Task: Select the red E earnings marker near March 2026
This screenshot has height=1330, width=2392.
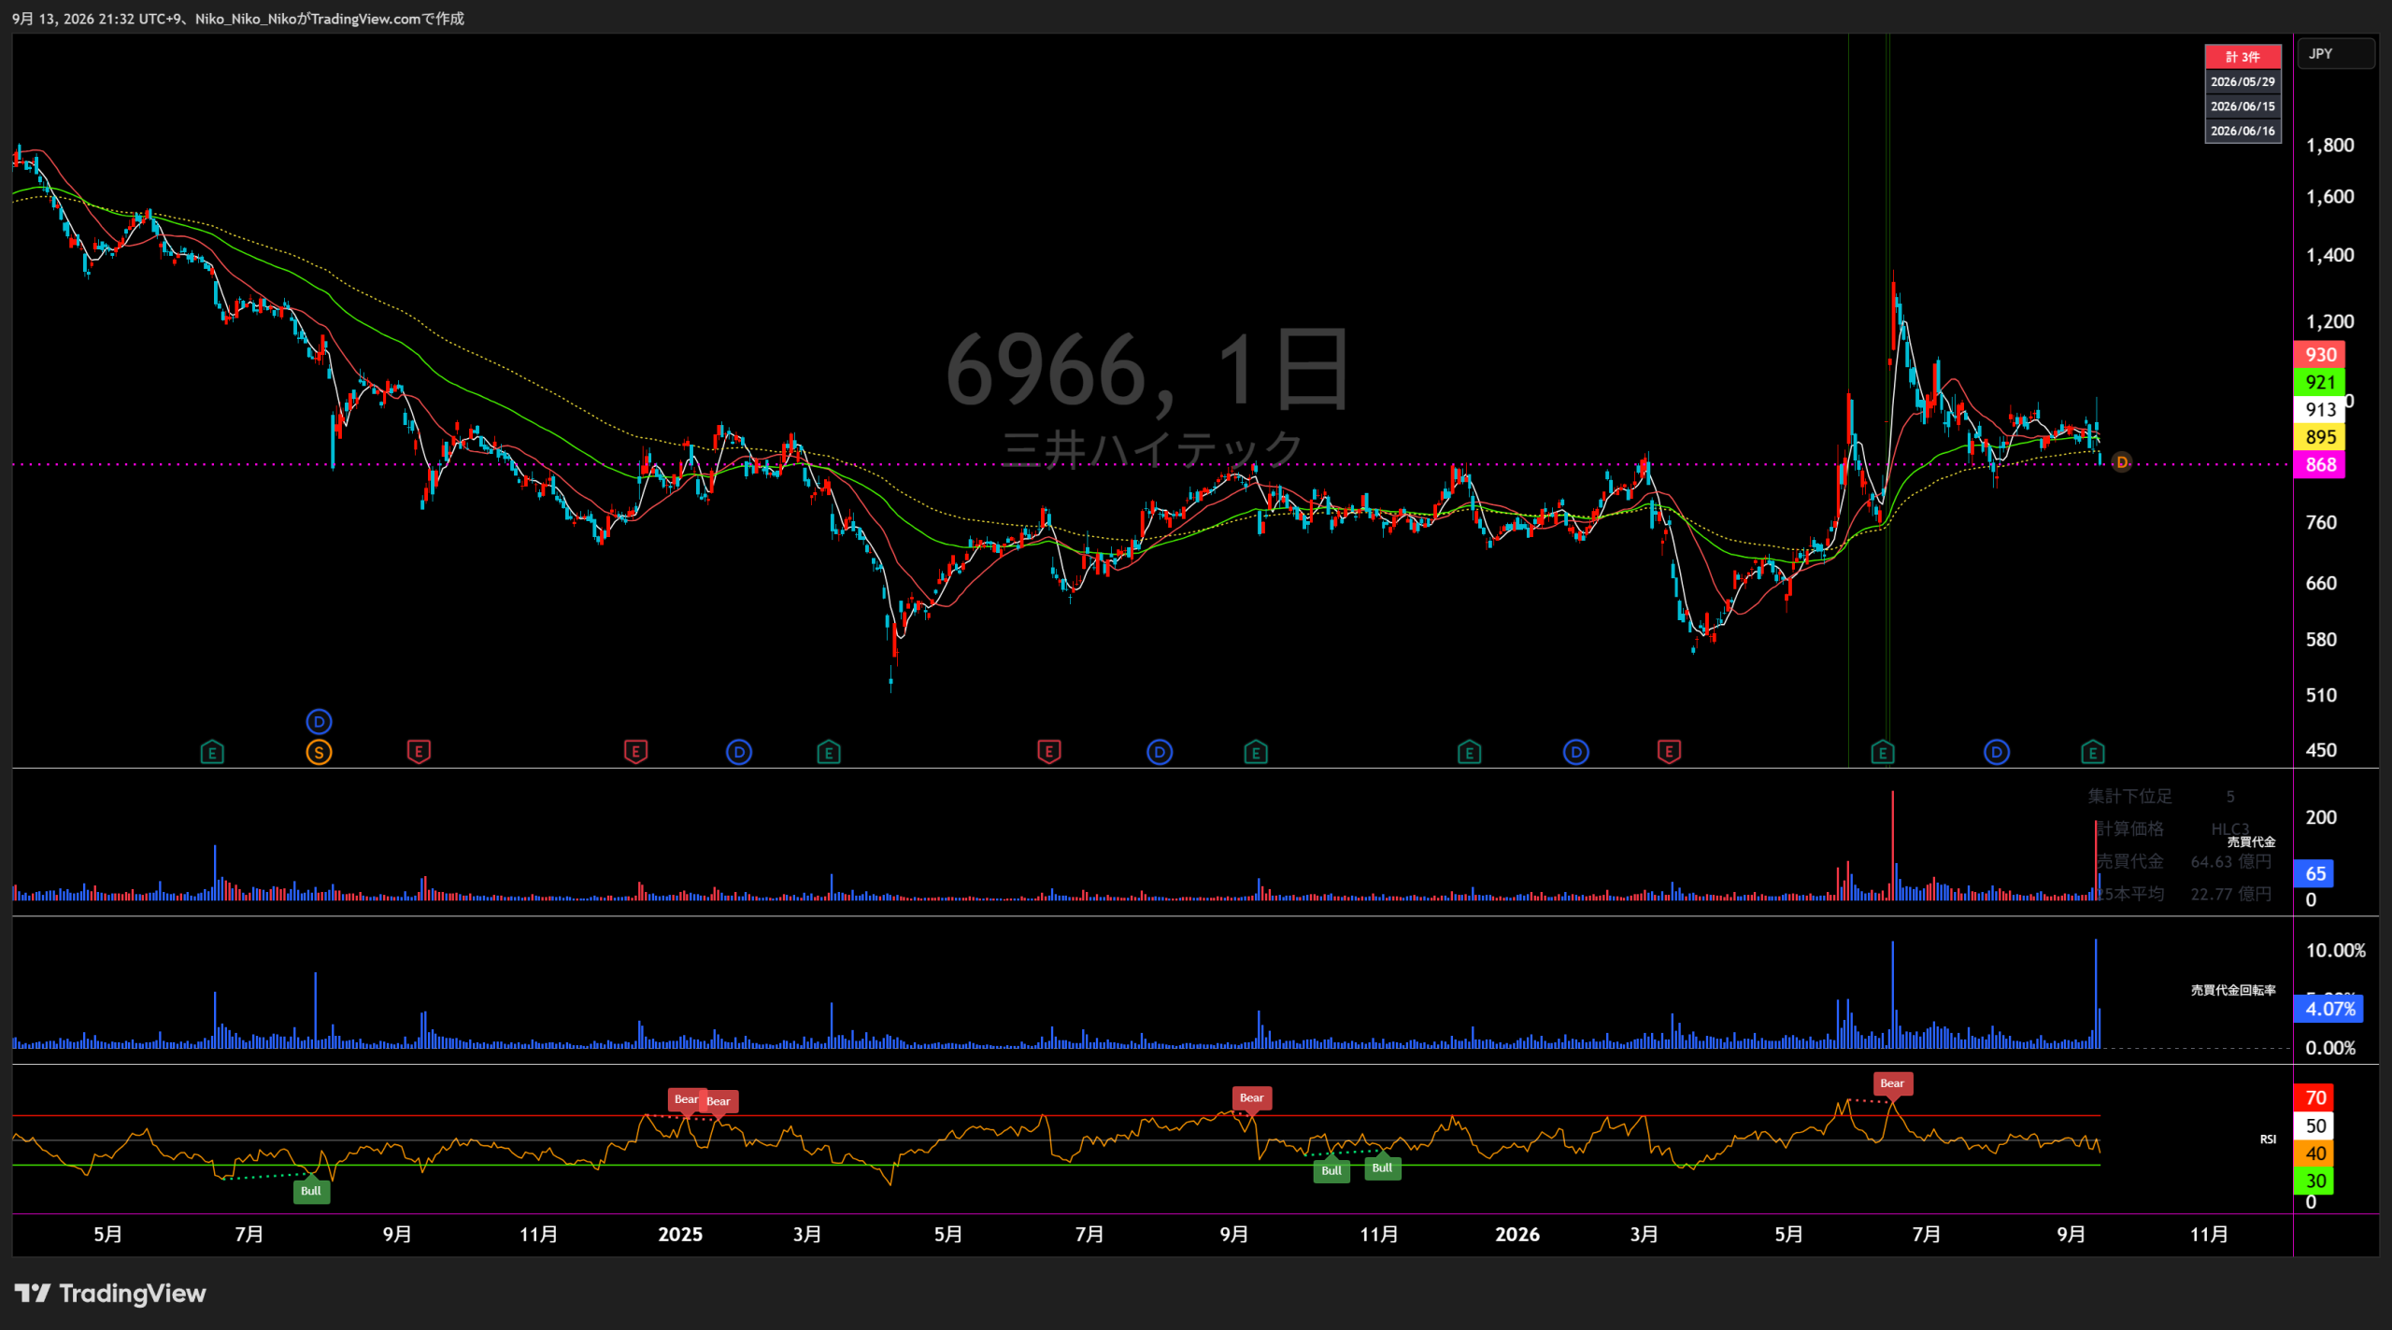Action: click(1669, 751)
